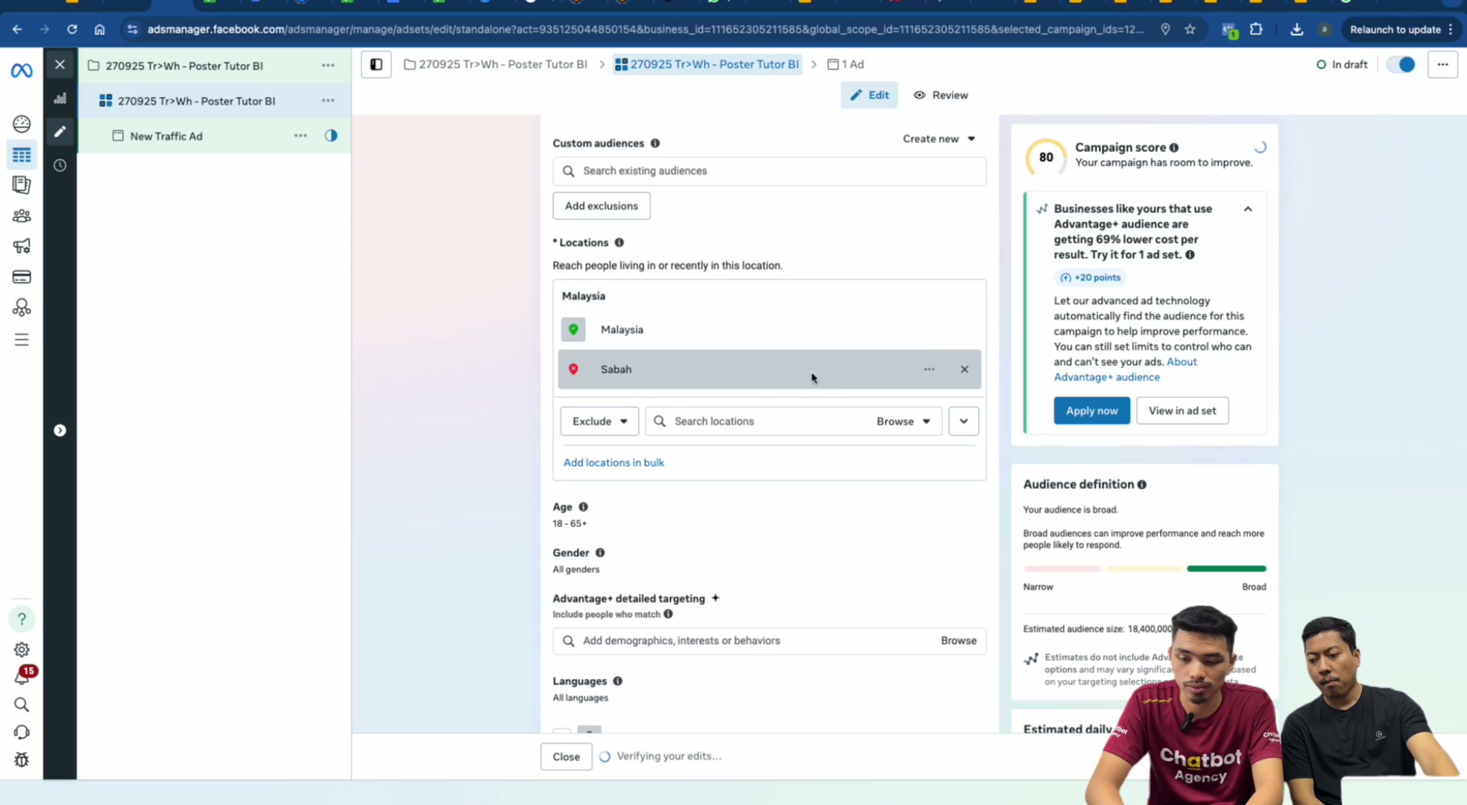Click the Close button at bottom
Screen dimensions: 1467x805
[567, 757]
